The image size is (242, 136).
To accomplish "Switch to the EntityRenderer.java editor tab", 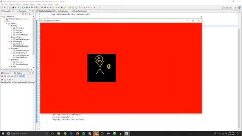I will [x=81, y=11].
